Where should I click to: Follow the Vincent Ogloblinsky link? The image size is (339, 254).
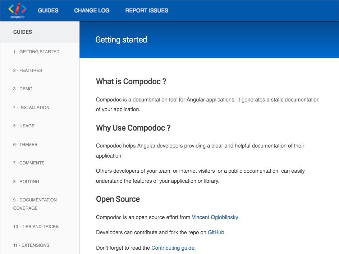click(215, 217)
